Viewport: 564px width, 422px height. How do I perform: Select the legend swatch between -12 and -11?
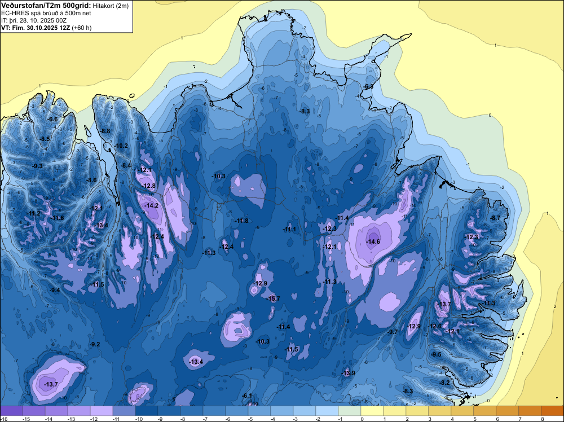102,411
